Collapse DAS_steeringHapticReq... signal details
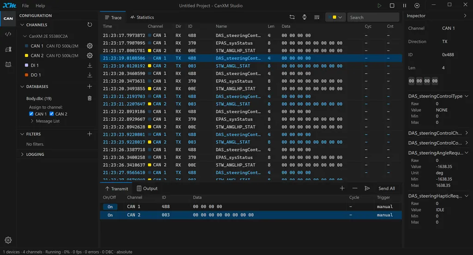This screenshot has width=473, height=255. tap(467, 196)
